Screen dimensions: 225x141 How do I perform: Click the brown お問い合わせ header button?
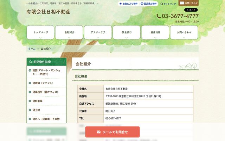pyautogui.click(x=188, y=3)
